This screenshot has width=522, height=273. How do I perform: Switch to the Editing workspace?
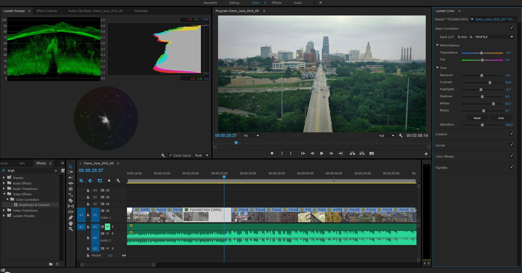[x=234, y=3]
